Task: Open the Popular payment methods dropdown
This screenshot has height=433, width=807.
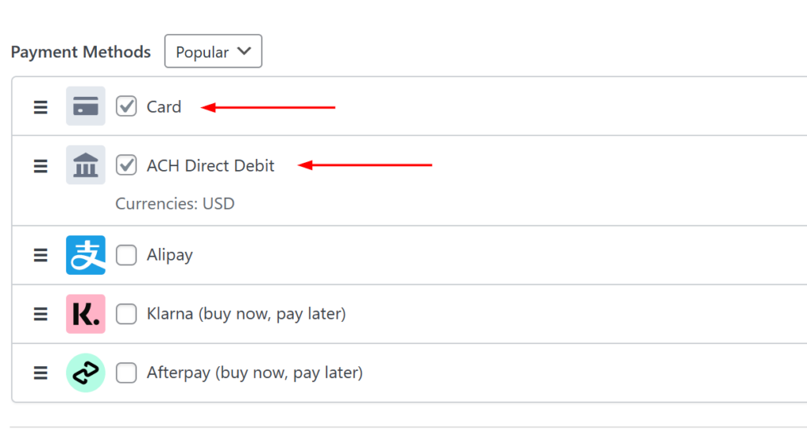Action: pyautogui.click(x=213, y=52)
